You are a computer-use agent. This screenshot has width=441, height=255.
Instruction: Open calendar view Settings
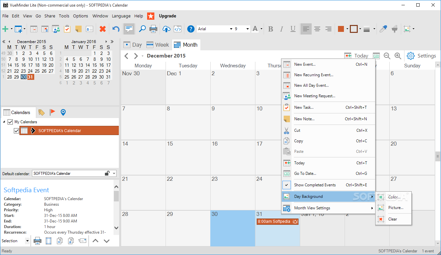coord(422,56)
